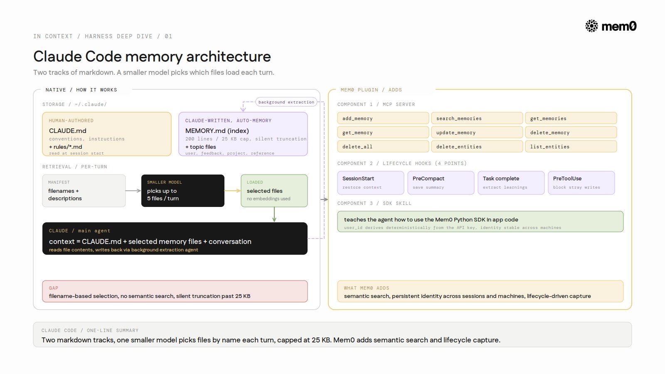This screenshot has height=374, width=665.
Task: Click the get_memories tool box
Action: (571, 118)
